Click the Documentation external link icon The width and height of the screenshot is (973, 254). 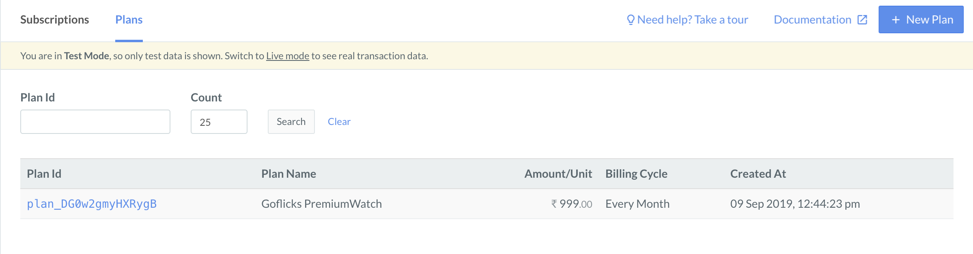click(x=862, y=19)
